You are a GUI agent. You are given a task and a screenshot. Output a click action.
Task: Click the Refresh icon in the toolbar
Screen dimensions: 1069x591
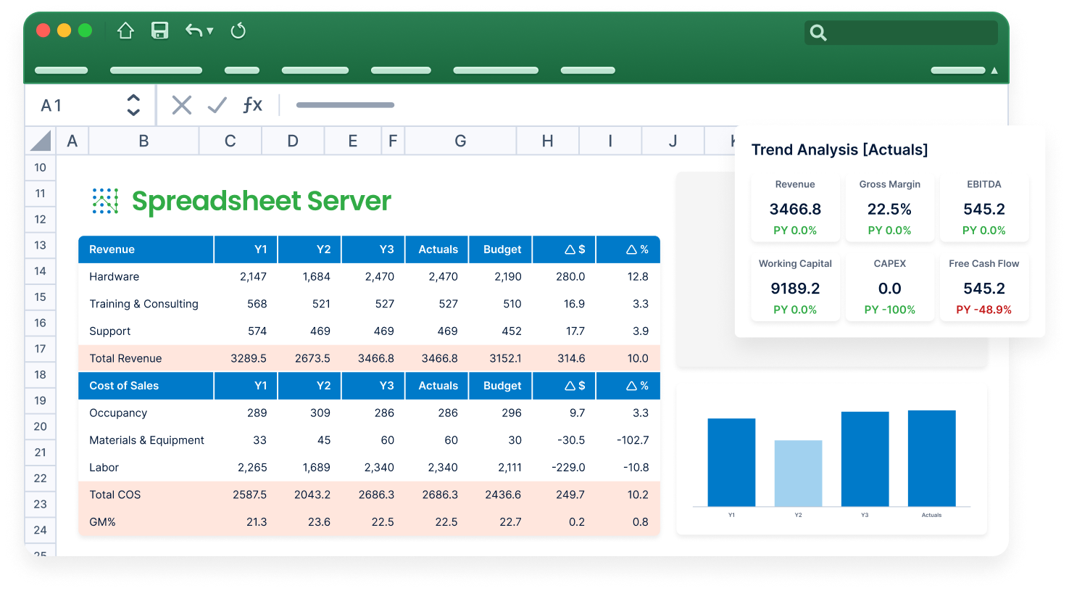point(238,30)
